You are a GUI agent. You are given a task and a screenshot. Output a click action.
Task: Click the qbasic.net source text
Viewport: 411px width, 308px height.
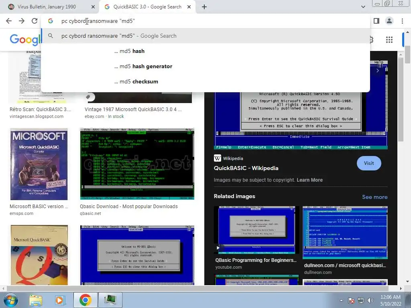[x=90, y=213]
